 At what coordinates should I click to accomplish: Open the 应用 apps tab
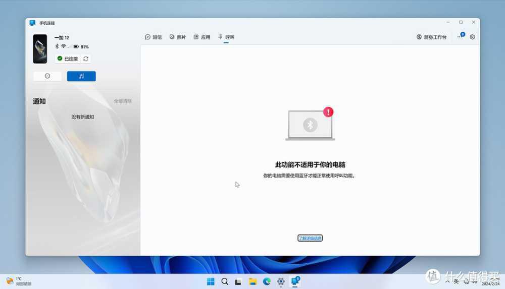point(202,37)
